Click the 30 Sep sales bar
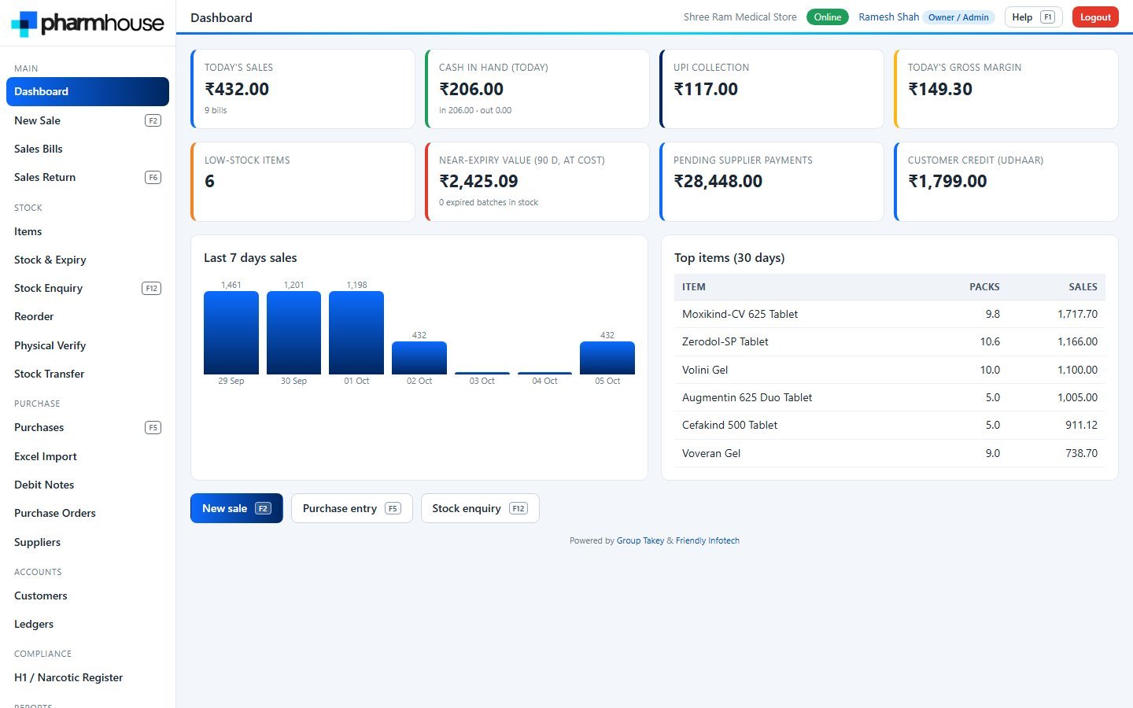This screenshot has width=1133, height=708. pos(293,333)
